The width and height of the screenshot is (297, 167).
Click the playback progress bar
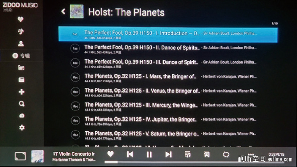coord(194,162)
